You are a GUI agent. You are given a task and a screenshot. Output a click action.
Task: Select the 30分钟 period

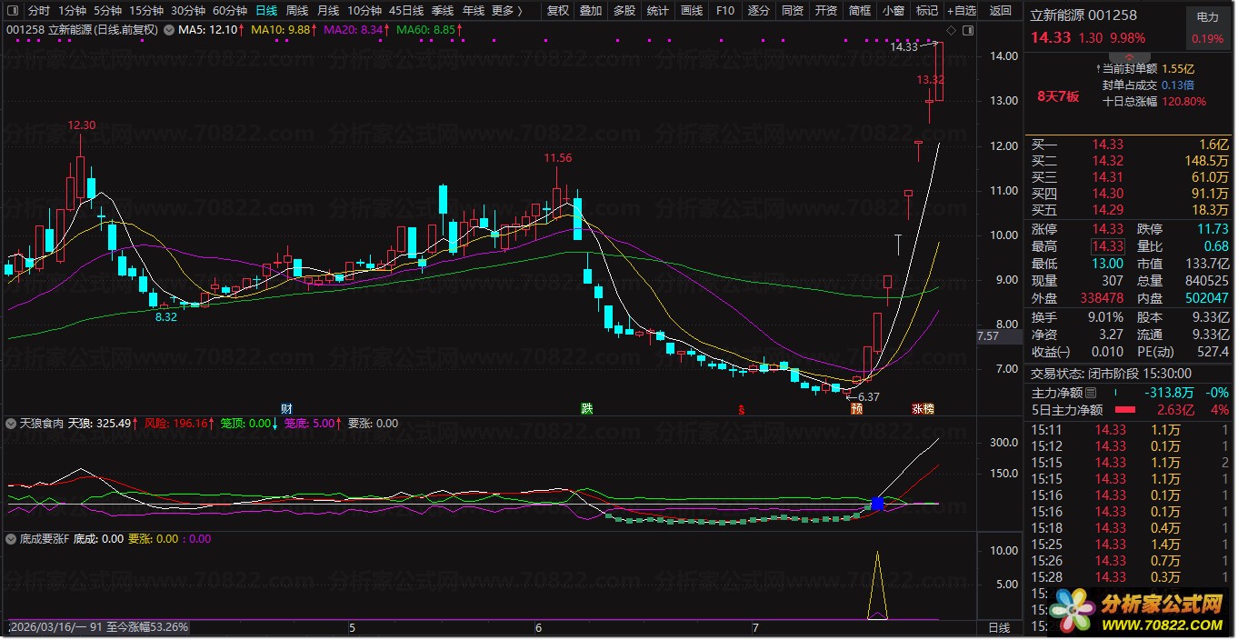188,12
